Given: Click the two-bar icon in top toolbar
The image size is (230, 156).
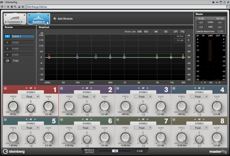Looking at the screenshot, I should pos(8,7).
